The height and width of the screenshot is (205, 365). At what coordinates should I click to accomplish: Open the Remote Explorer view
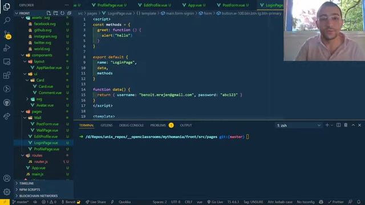(7, 62)
